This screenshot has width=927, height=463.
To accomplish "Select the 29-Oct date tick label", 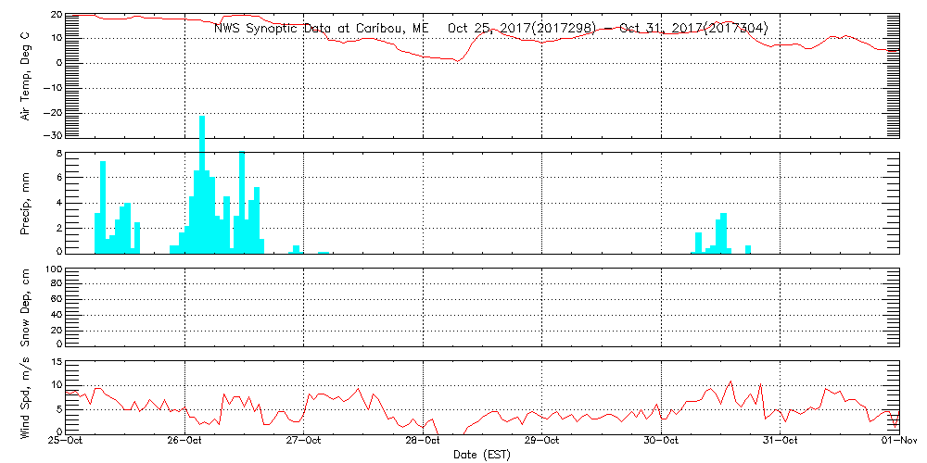I will point(542,442).
